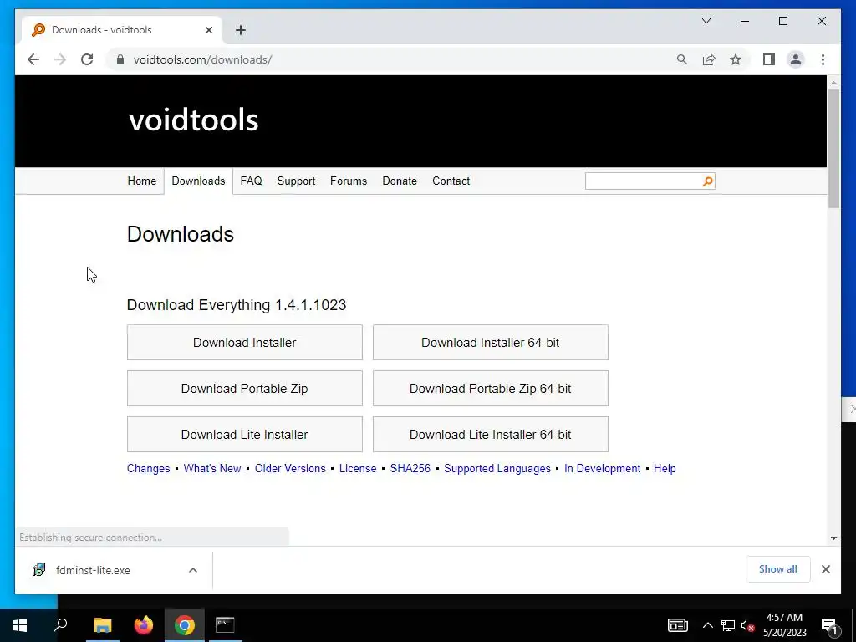Toggle the Chrome side panel
856x642 pixels.
click(769, 59)
